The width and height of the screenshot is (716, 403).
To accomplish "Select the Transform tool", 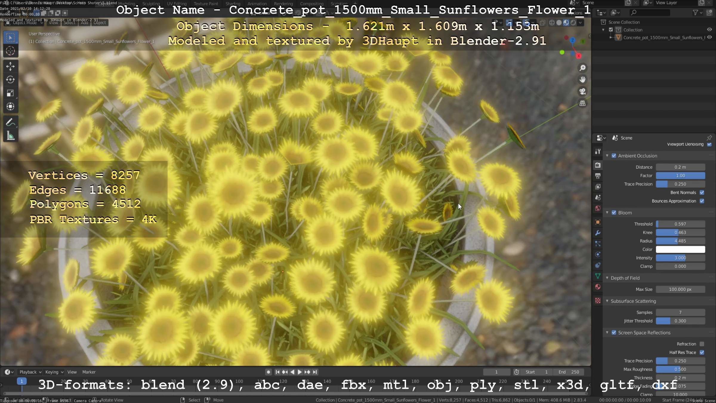I will pos(10,107).
